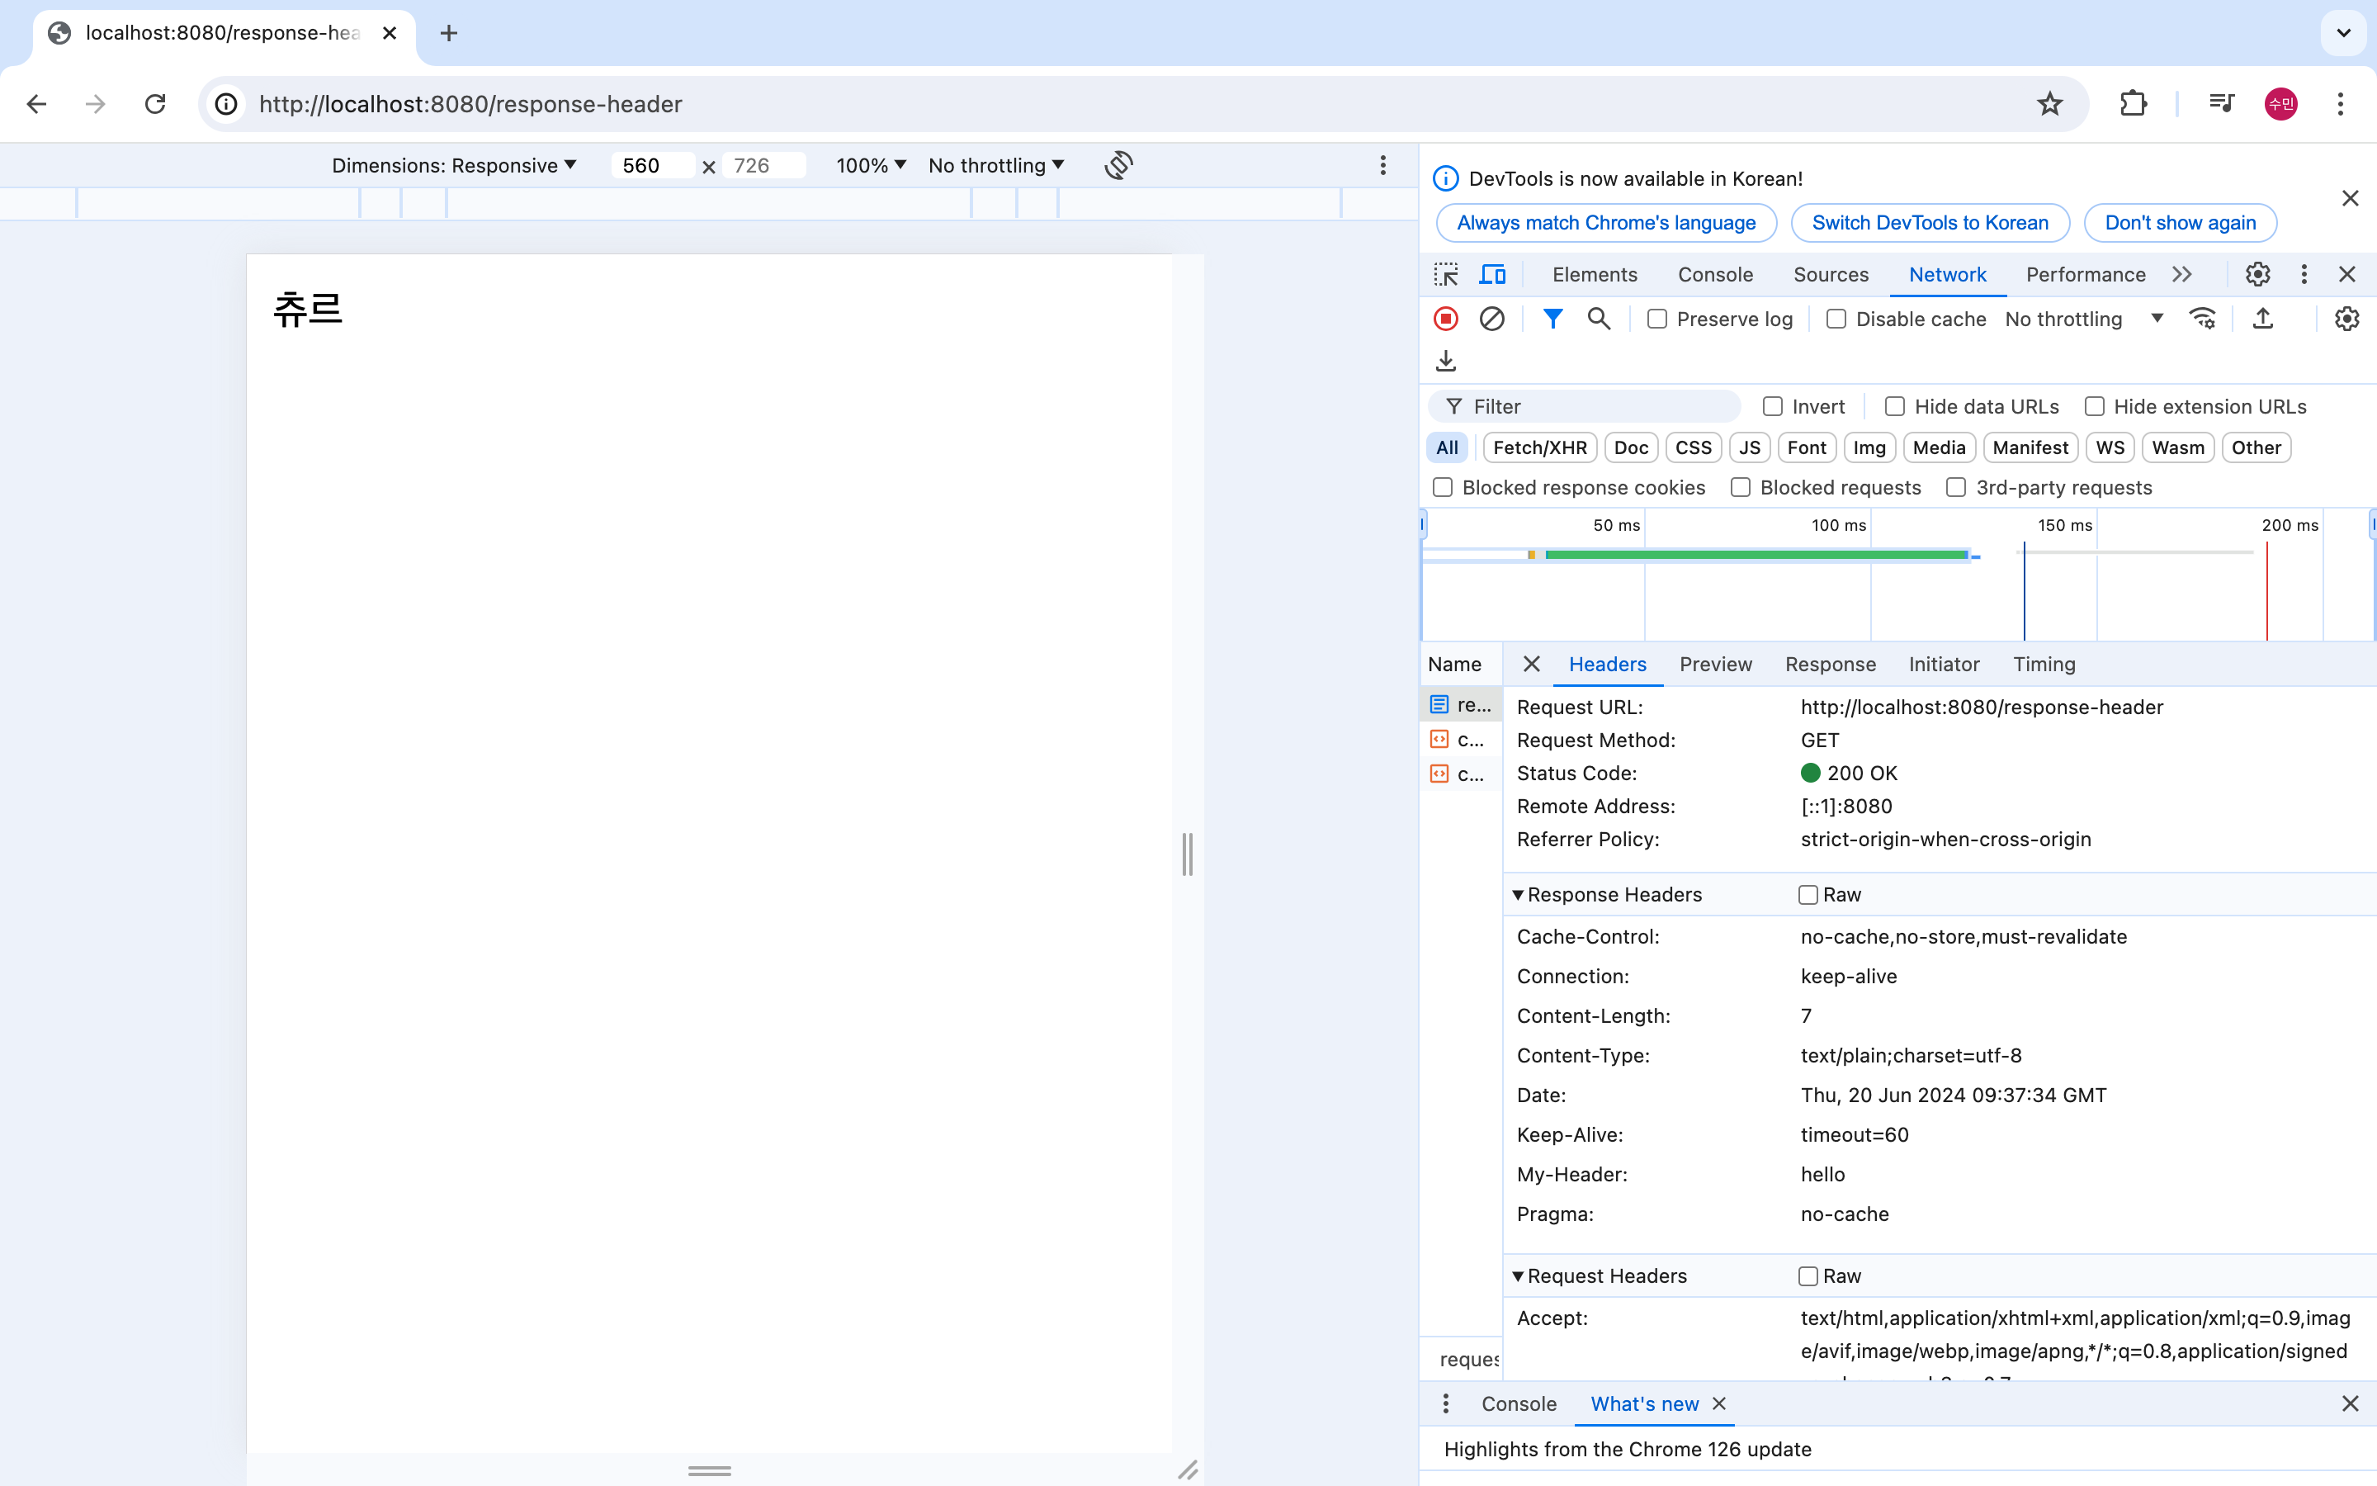The image size is (2377, 1486).
Task: Toggle device toolbar icon in DevTools
Action: point(1492,274)
